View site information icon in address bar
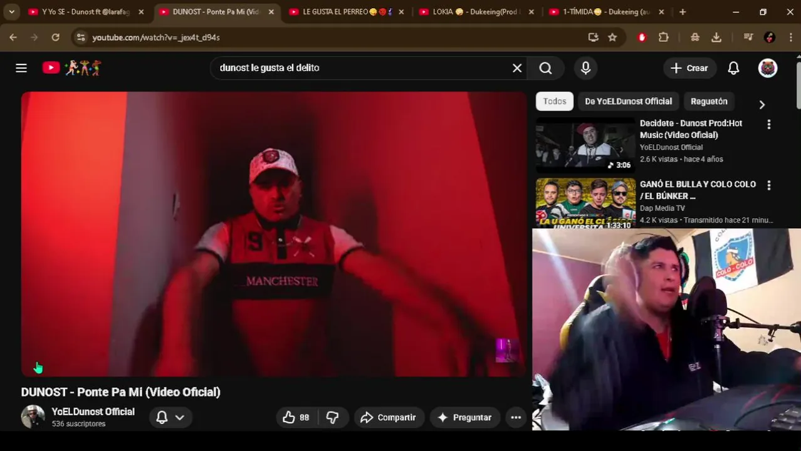 (x=80, y=38)
